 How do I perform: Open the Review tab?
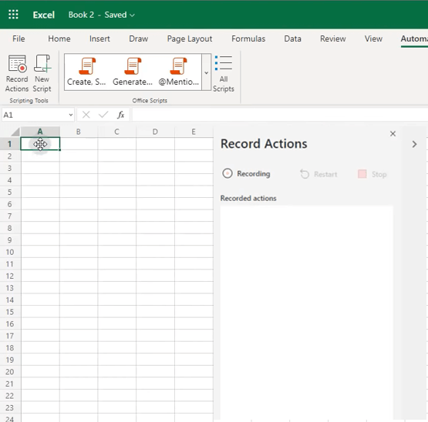pyautogui.click(x=333, y=39)
